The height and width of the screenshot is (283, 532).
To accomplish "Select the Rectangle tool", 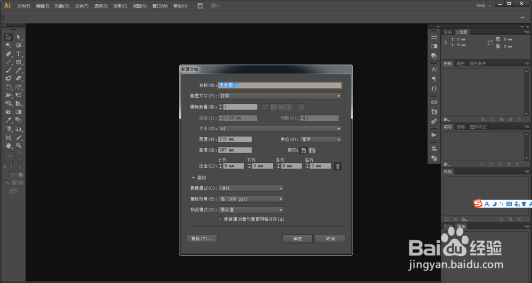I will click(x=19, y=62).
